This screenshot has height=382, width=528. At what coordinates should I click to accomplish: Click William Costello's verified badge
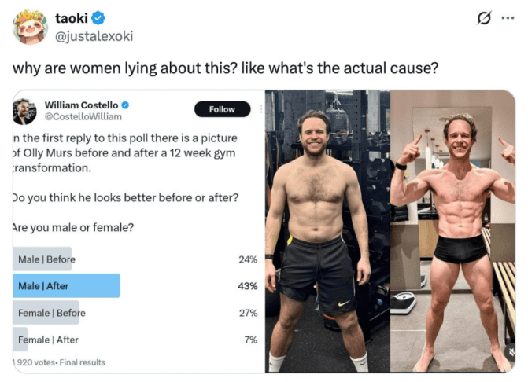pyautogui.click(x=124, y=105)
